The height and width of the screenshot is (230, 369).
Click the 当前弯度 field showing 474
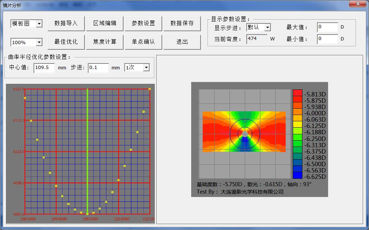point(257,39)
